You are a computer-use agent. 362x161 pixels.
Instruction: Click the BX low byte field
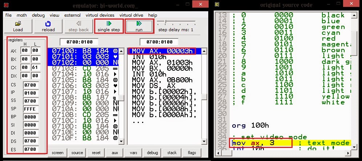click(x=36, y=59)
